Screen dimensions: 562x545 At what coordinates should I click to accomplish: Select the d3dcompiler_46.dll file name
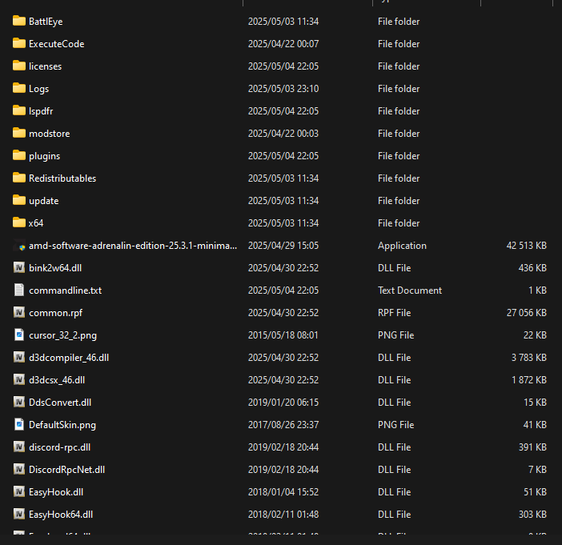pyautogui.click(x=69, y=358)
